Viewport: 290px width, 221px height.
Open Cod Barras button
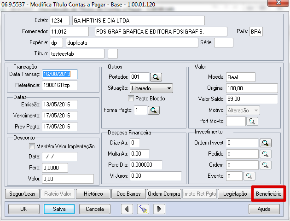(x=128, y=194)
